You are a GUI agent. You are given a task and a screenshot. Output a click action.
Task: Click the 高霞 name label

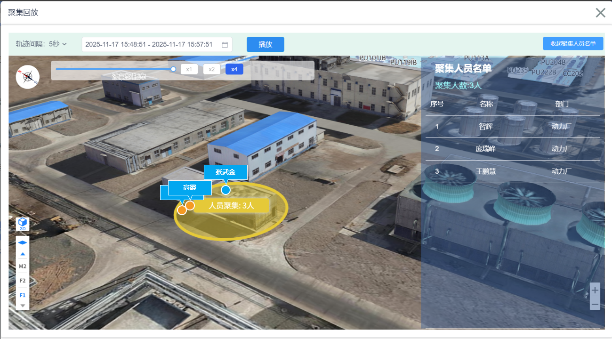(x=190, y=187)
